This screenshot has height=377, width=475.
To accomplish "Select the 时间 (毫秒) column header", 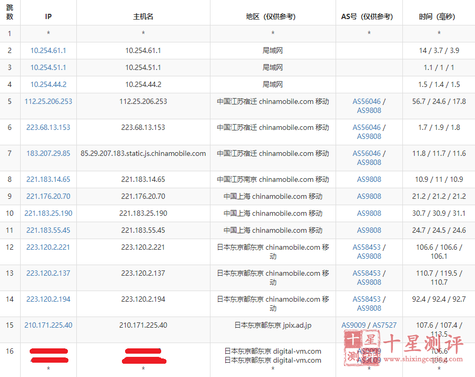I will click(x=438, y=16).
